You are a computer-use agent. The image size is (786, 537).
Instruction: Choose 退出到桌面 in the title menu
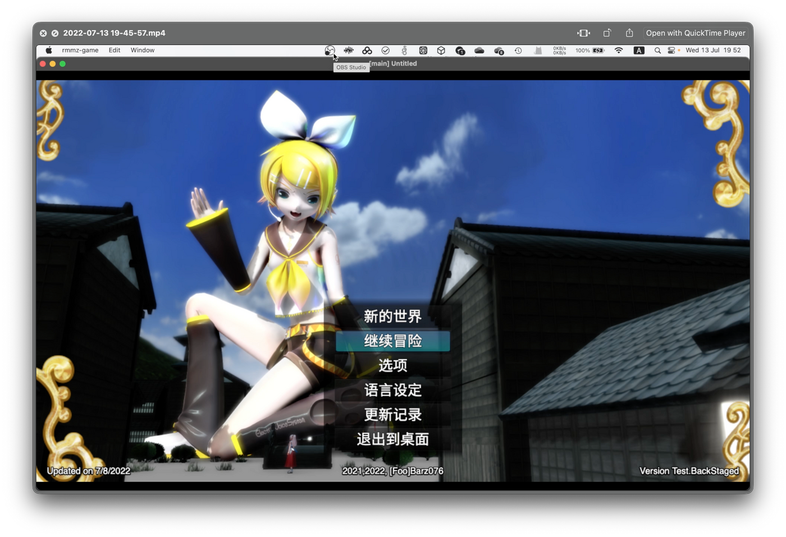[x=393, y=439]
